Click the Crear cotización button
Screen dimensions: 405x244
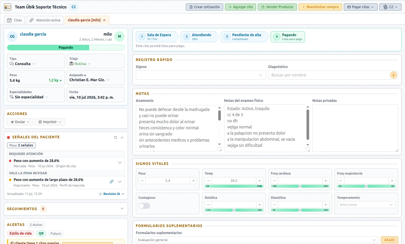pyautogui.click(x=205, y=7)
